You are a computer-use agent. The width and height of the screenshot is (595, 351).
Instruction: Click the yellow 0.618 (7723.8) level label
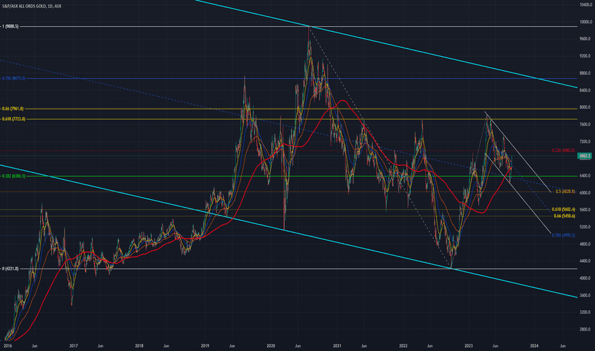point(13,119)
